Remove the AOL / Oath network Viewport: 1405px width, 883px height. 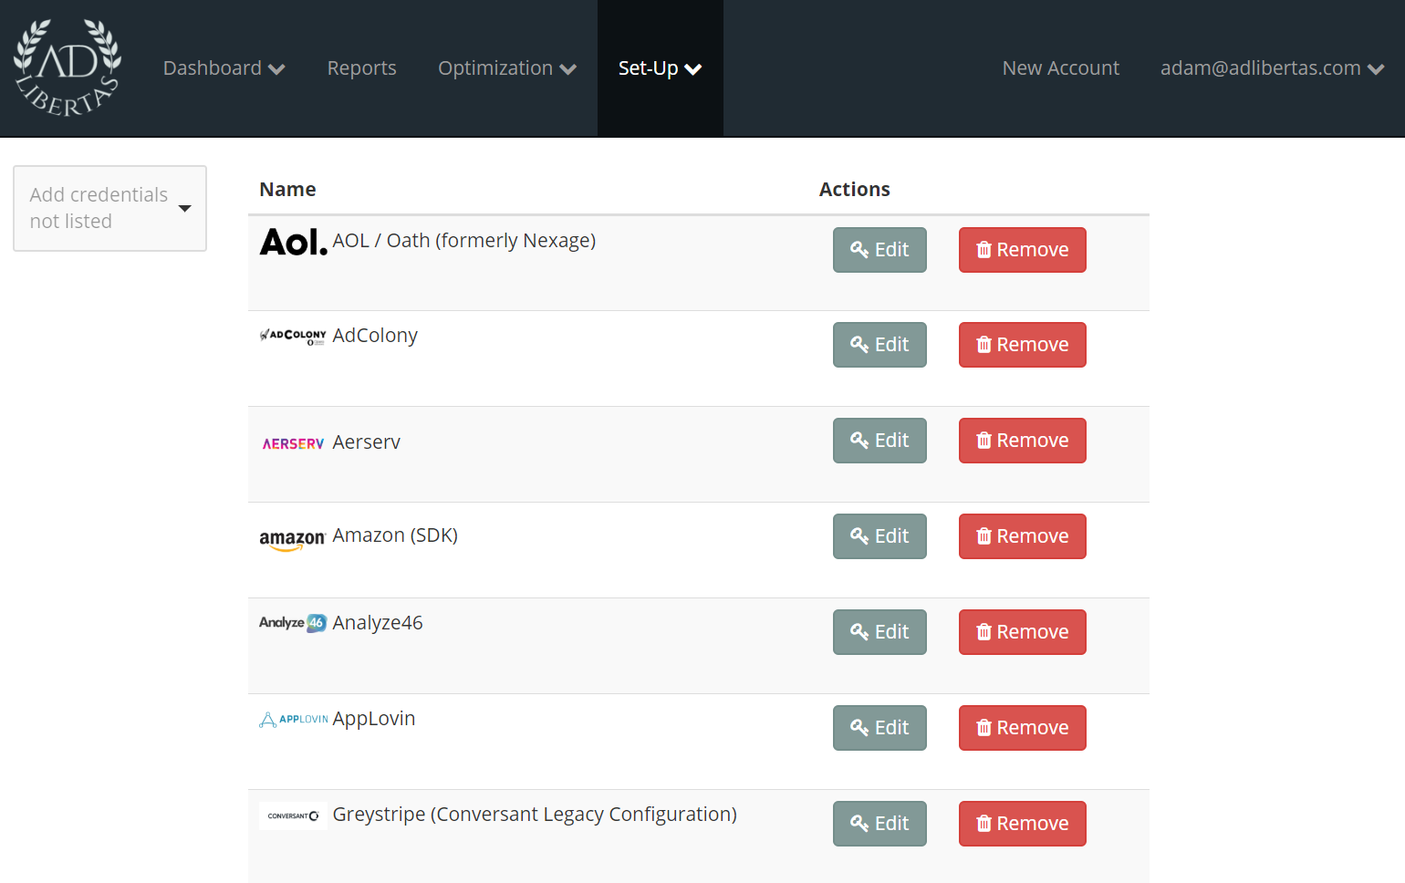pyautogui.click(x=1023, y=250)
